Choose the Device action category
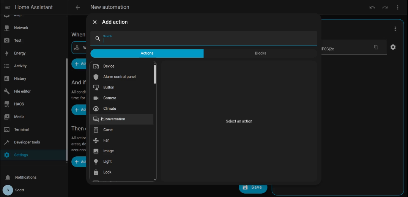 pyautogui.click(x=109, y=66)
